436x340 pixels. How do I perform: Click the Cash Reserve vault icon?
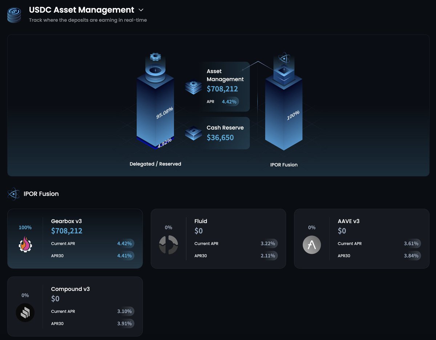click(193, 133)
